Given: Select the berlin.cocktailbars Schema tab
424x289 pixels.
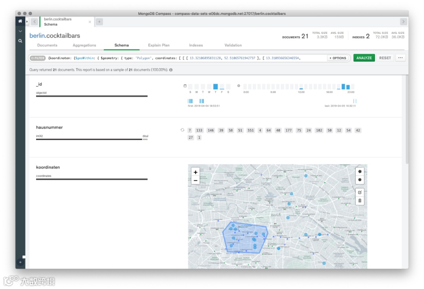Looking at the screenshot, I should pyautogui.click(x=67, y=22).
